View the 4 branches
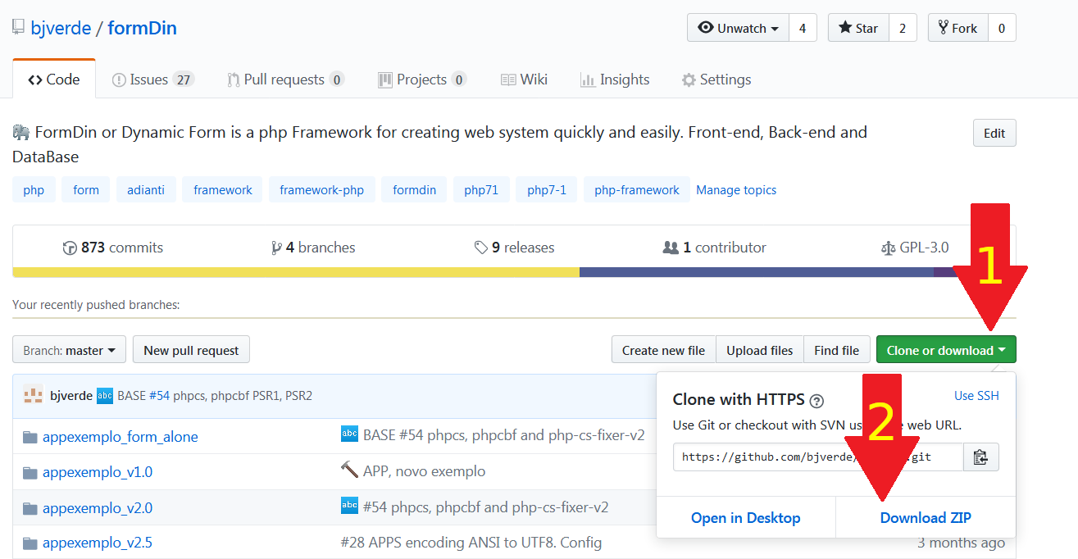The image size is (1078, 559). coord(313,248)
